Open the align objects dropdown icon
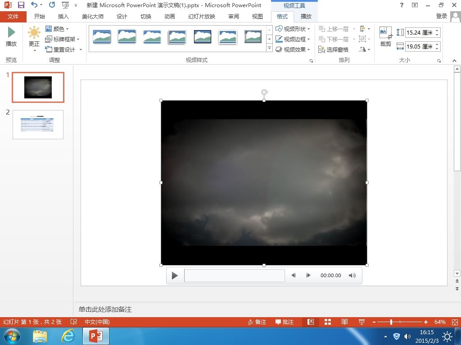The image size is (461, 345). (x=365, y=29)
